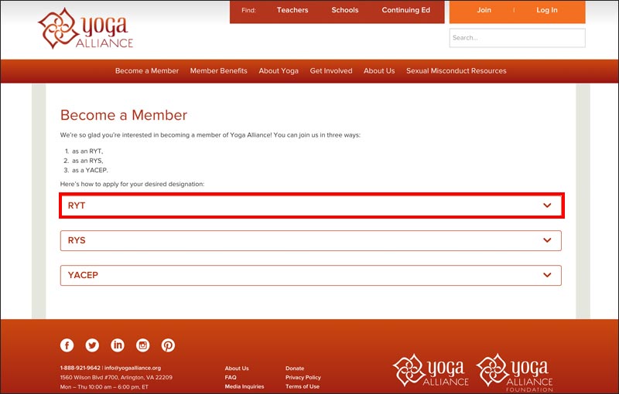
Task: Click the 'as an RYT,' list item
Action: (x=87, y=151)
